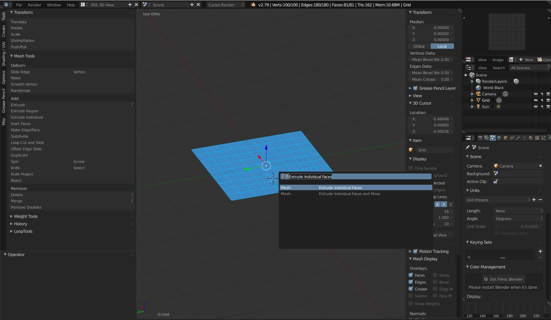Expand the History panel

(x=11, y=224)
